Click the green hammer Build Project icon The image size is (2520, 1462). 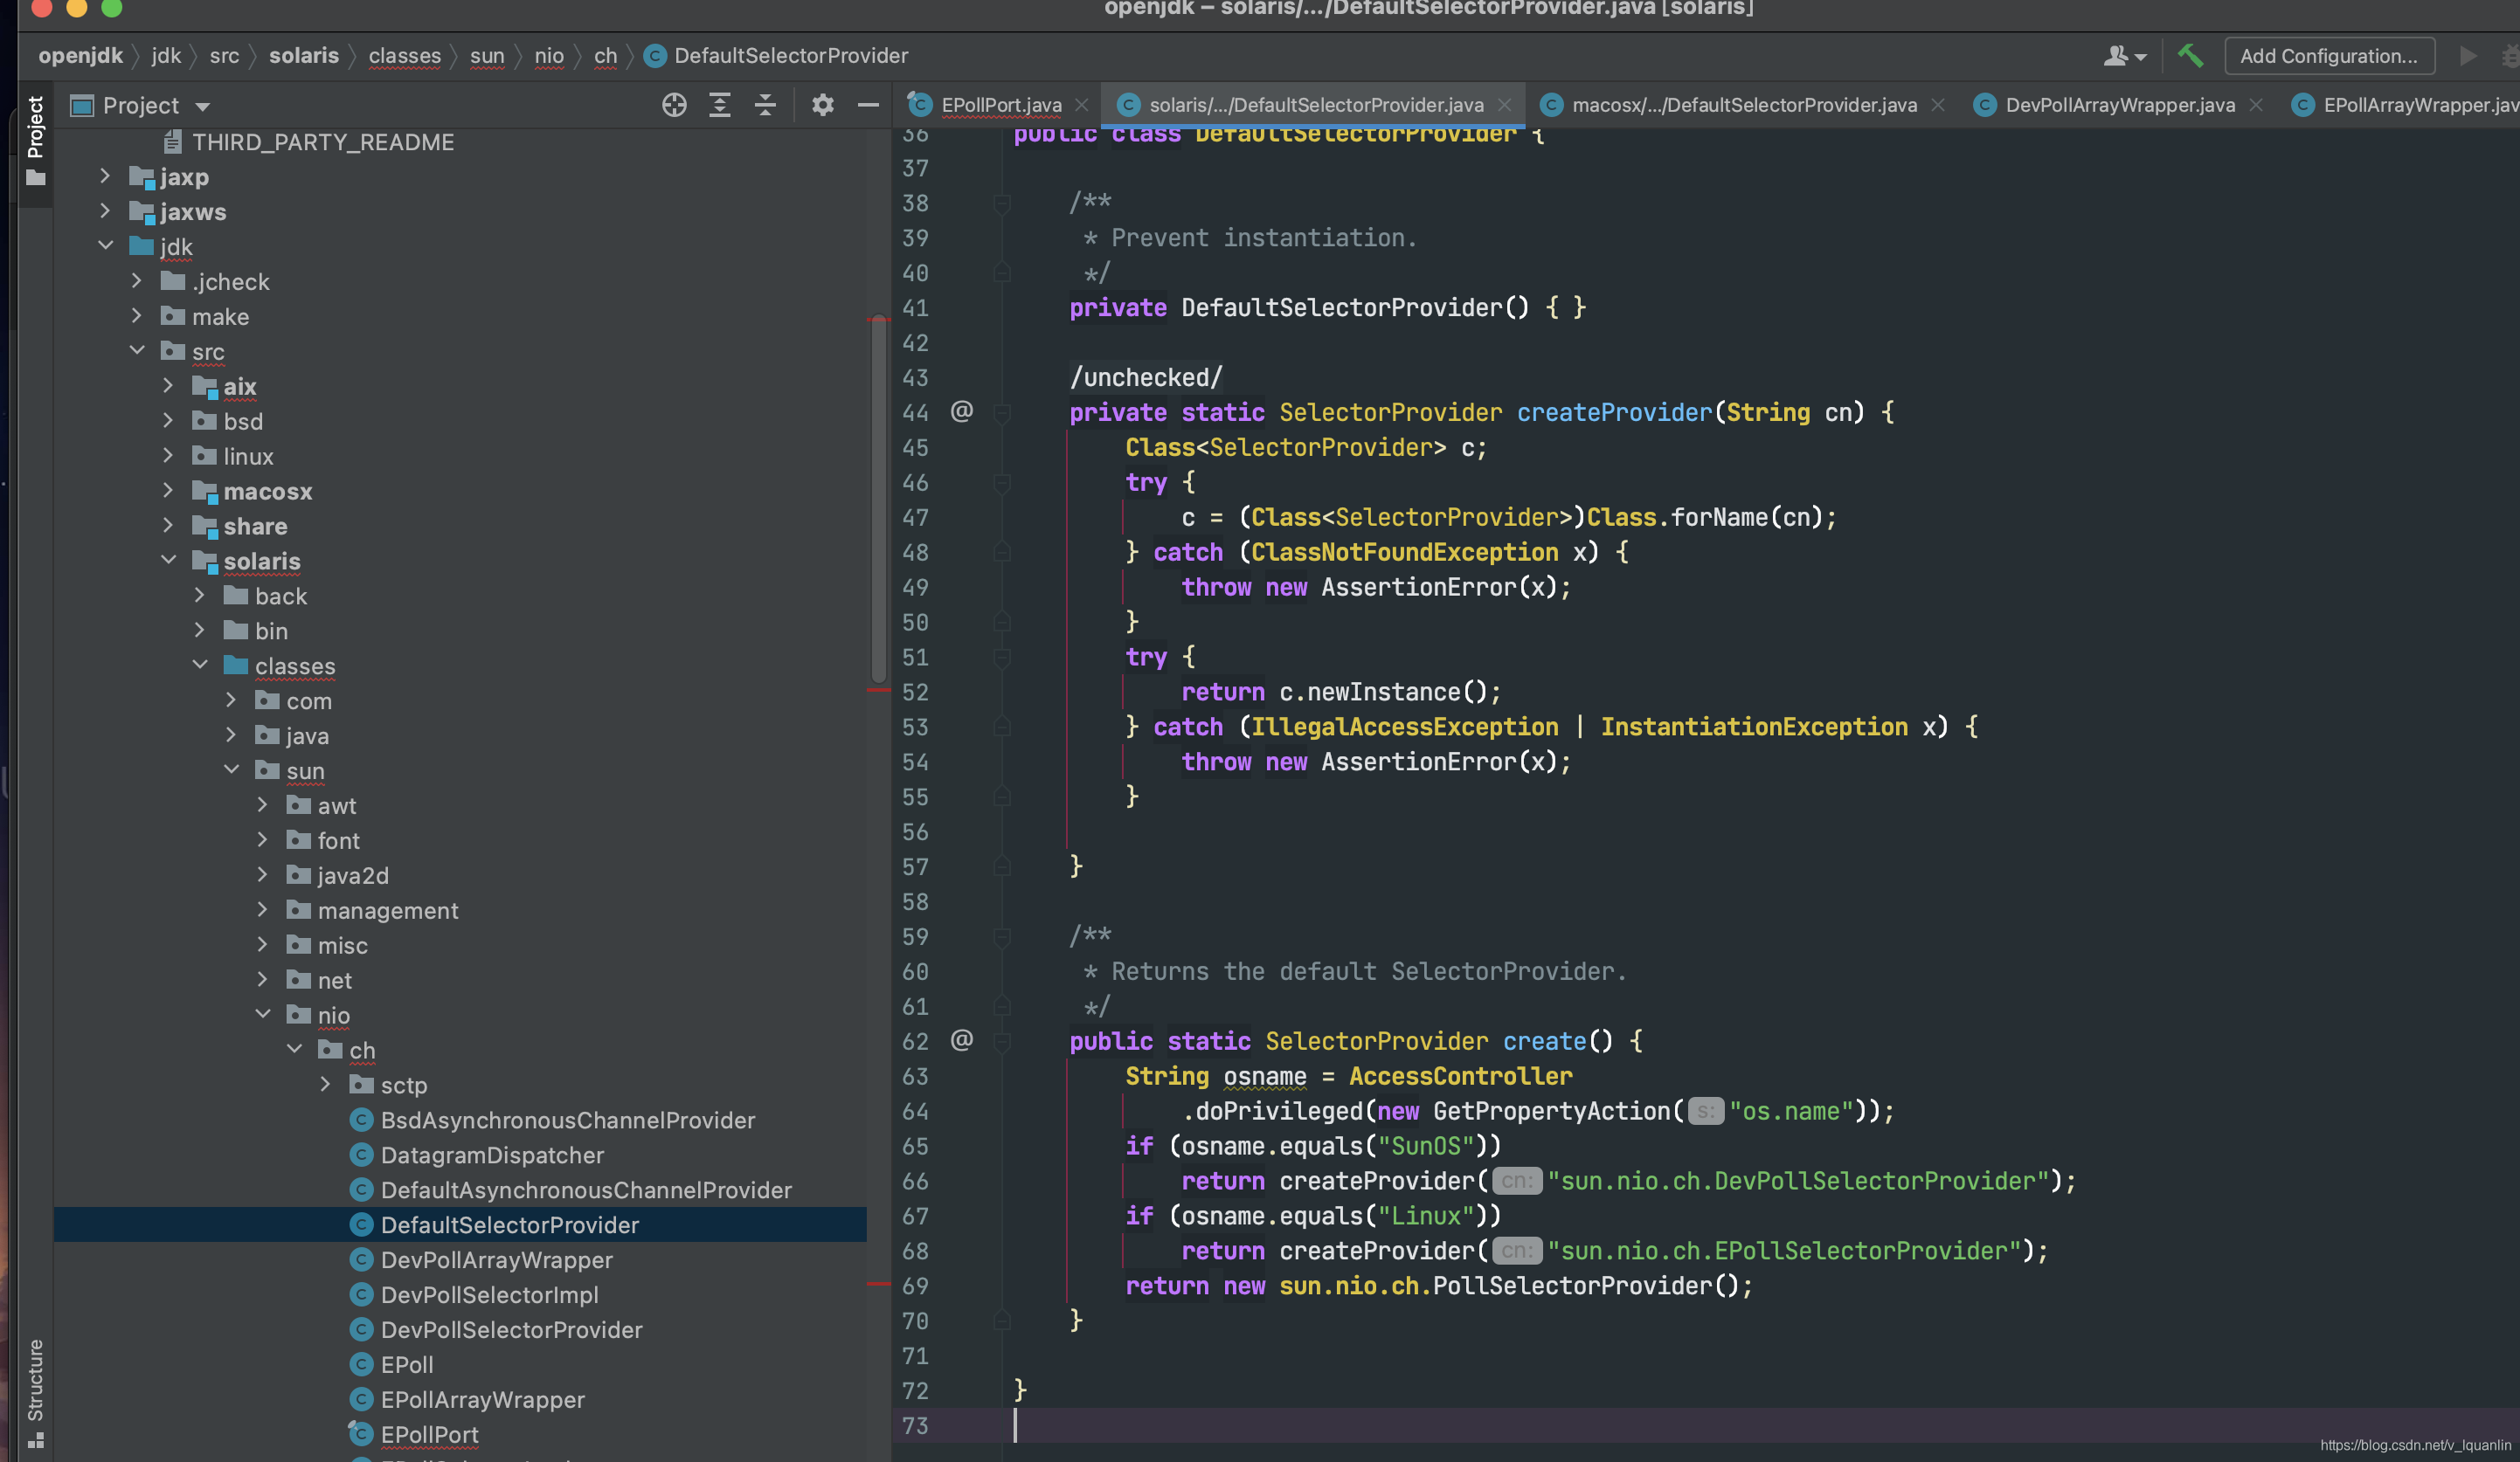(x=2190, y=56)
